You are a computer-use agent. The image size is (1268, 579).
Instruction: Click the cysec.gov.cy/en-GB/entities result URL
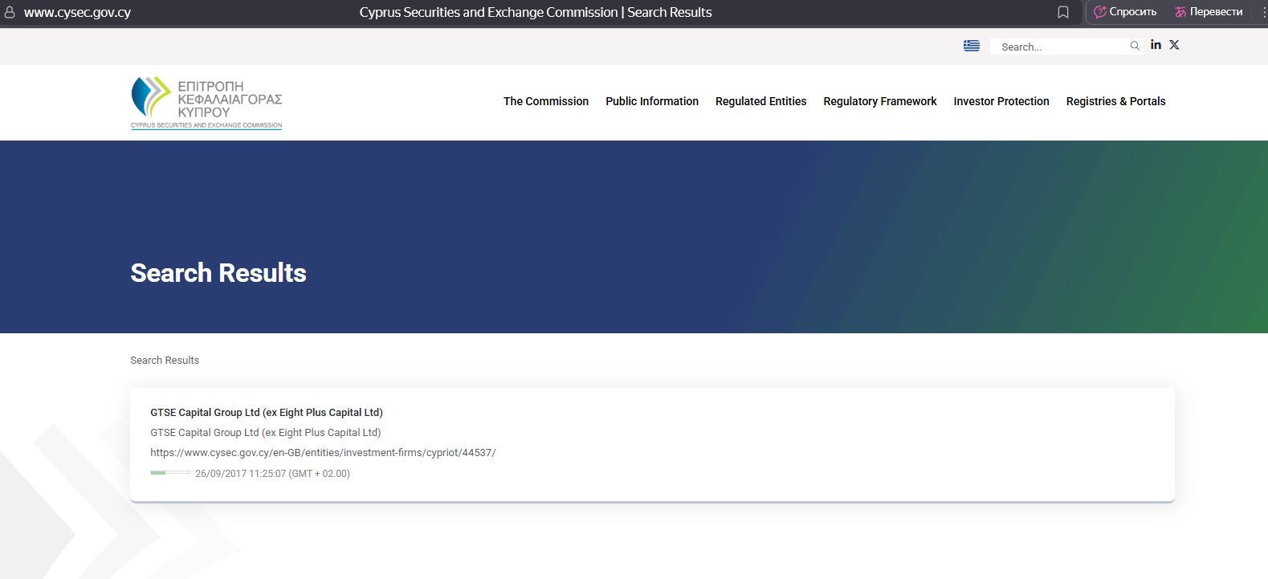tap(323, 453)
